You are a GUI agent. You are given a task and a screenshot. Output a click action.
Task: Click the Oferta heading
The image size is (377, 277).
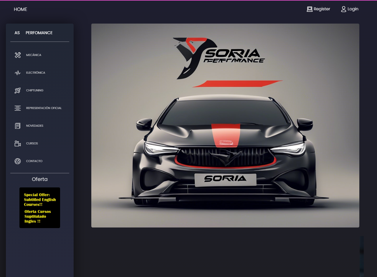pyautogui.click(x=40, y=179)
